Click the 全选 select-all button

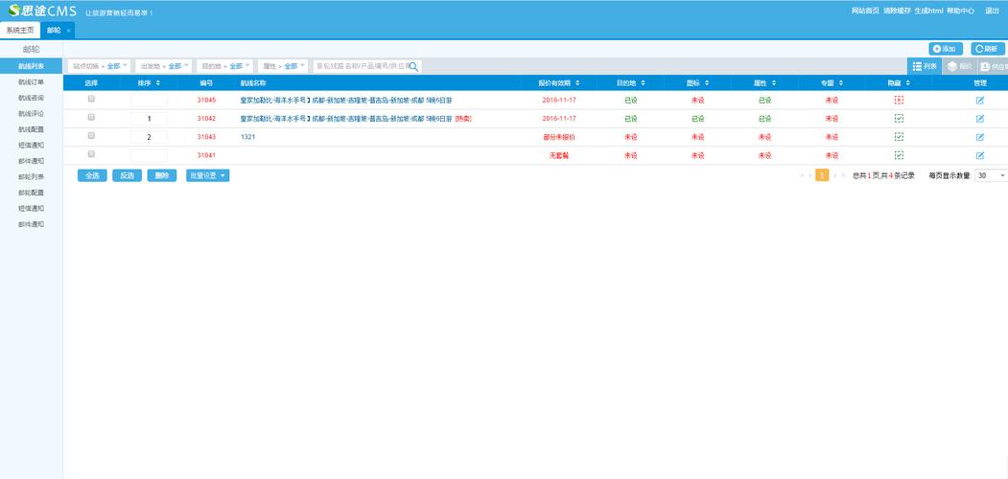click(x=92, y=175)
